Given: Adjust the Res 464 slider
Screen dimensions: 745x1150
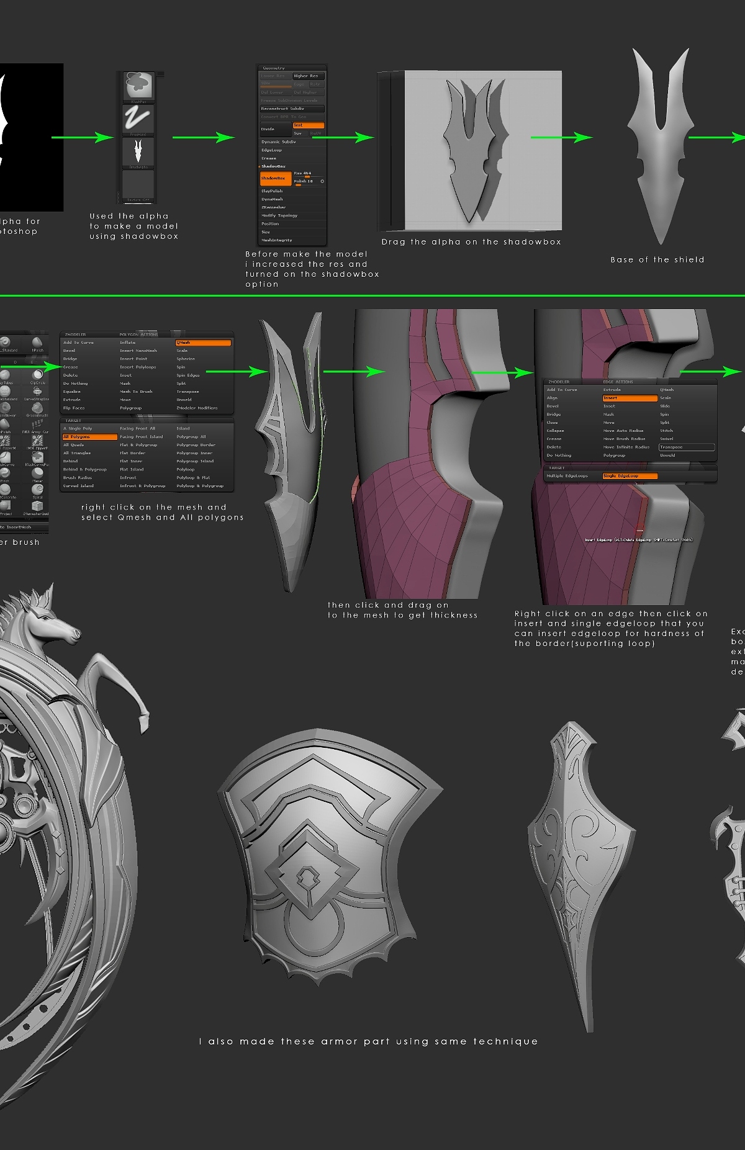Looking at the screenshot, I should point(309,174).
